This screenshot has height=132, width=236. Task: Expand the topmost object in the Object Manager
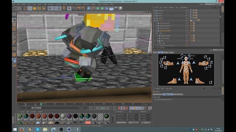[155, 11]
